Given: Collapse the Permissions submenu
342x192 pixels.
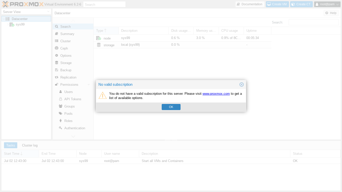Looking at the screenshot, I should (x=89, y=85).
